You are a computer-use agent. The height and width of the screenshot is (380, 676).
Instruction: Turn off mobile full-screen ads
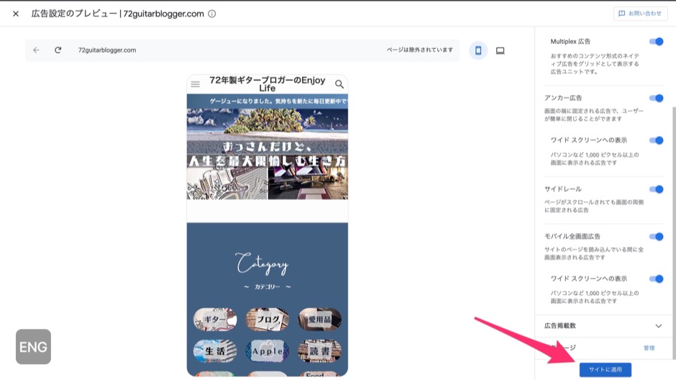tap(656, 237)
